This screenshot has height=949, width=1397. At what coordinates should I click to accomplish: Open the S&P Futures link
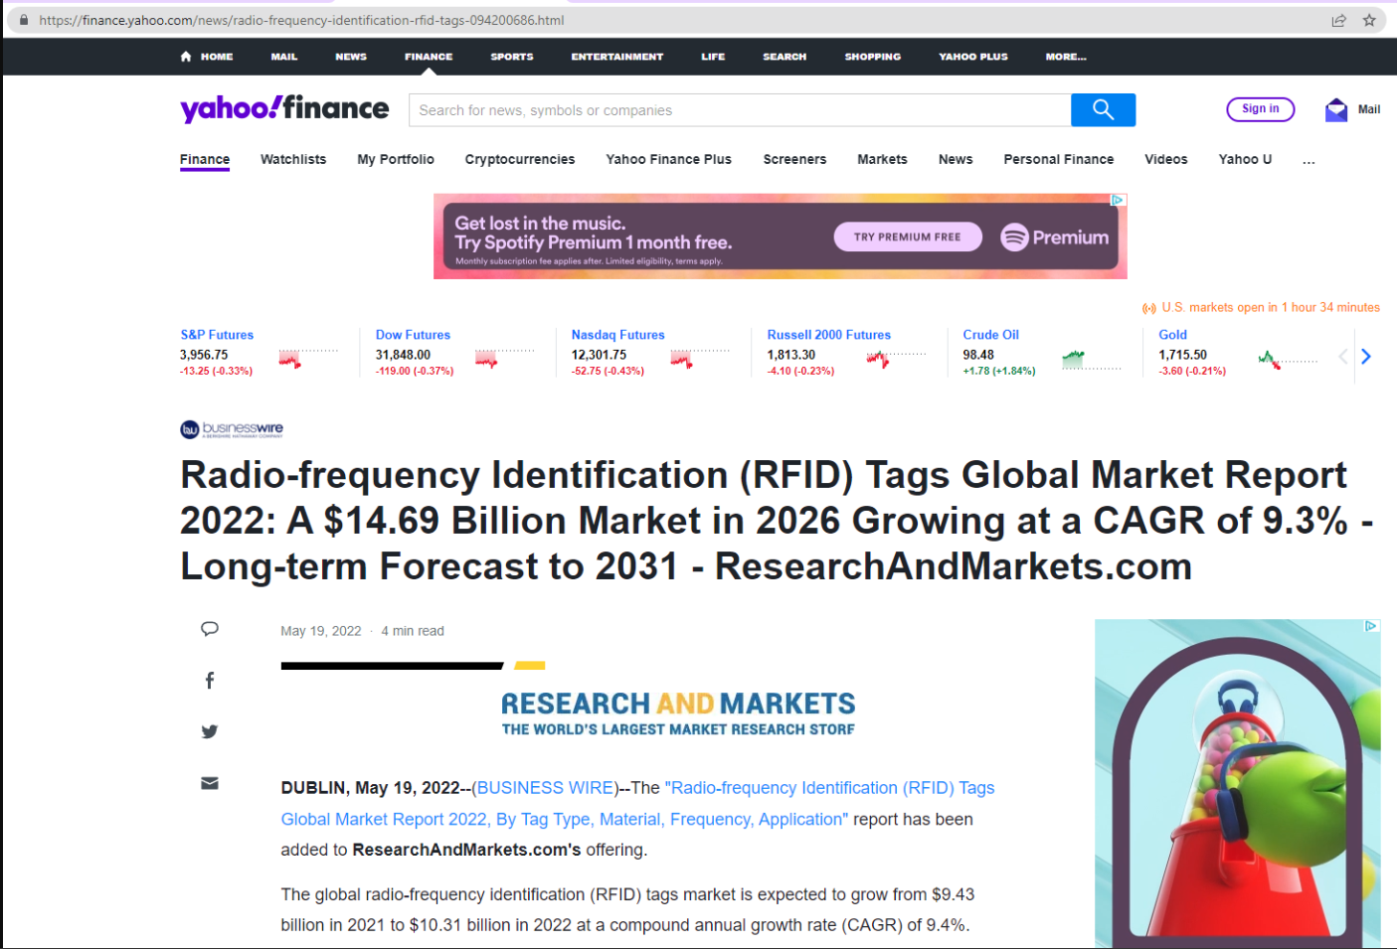coord(217,335)
